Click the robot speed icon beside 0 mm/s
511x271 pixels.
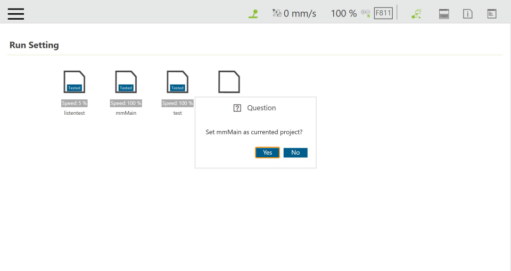point(277,13)
